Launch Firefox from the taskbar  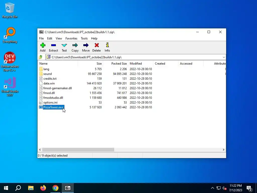pos(43,188)
